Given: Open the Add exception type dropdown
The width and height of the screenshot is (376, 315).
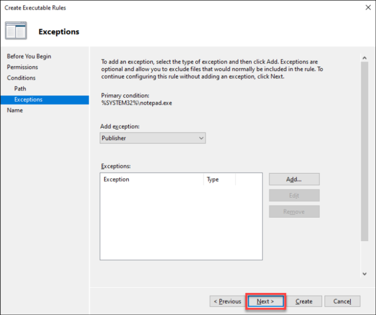Looking at the screenshot, I should click(x=153, y=138).
